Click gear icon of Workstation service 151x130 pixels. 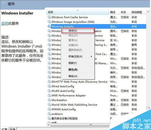49,100
